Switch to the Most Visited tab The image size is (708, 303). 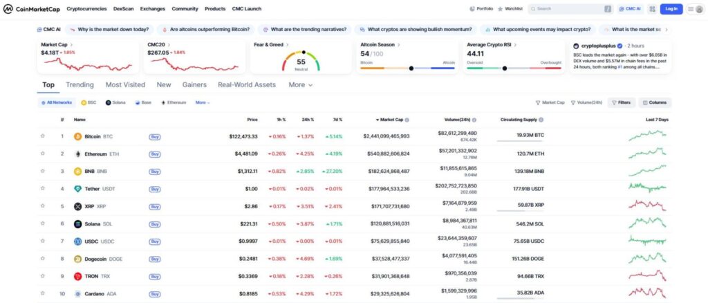[x=126, y=85]
